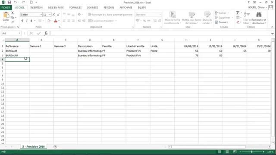Click the Cut scissors icon
The height and width of the screenshot is (155, 276).
(13, 13)
